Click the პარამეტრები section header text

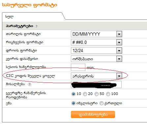[x=19, y=26]
